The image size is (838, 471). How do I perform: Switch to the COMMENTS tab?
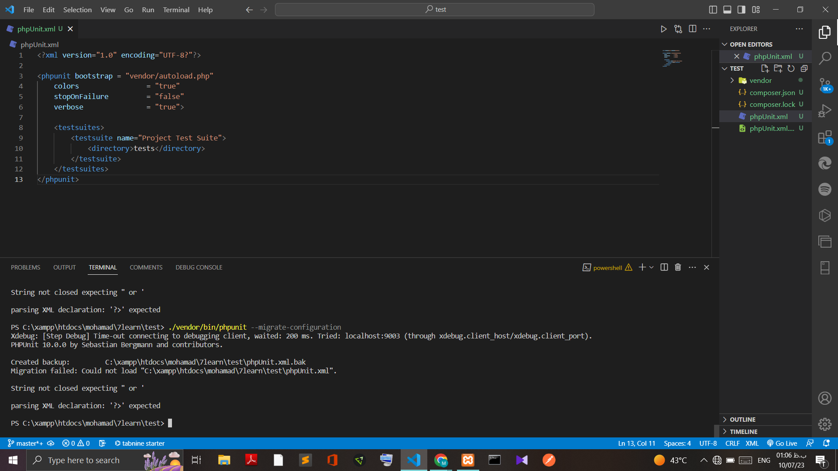click(x=146, y=267)
